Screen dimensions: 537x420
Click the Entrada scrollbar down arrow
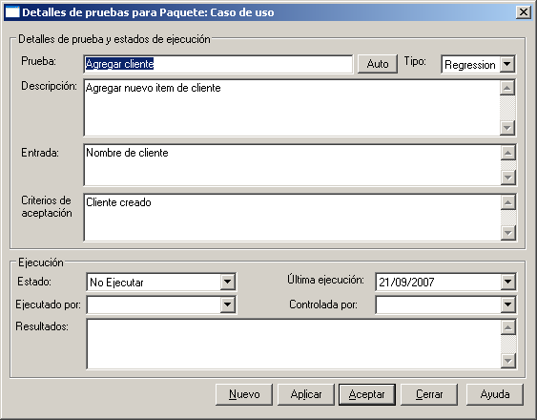click(507, 178)
